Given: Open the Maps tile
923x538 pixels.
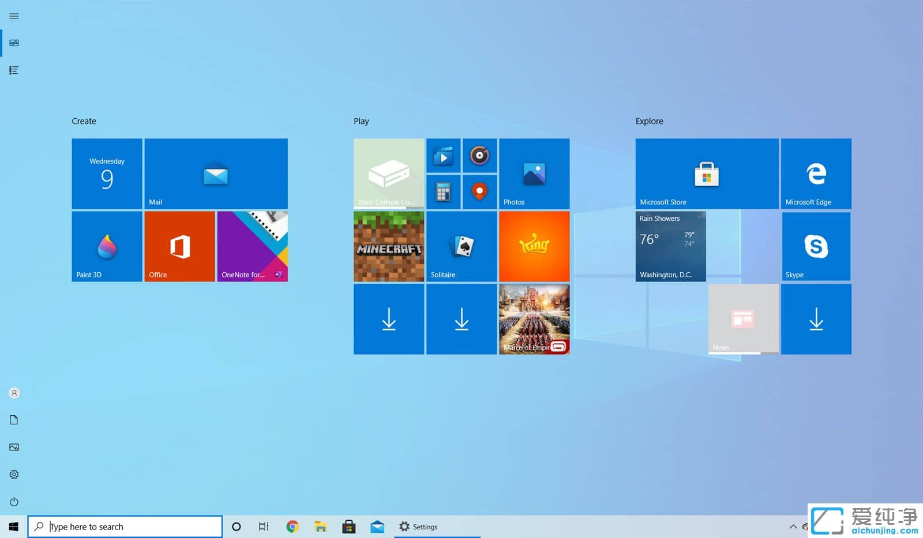Looking at the screenshot, I should coord(479,191).
